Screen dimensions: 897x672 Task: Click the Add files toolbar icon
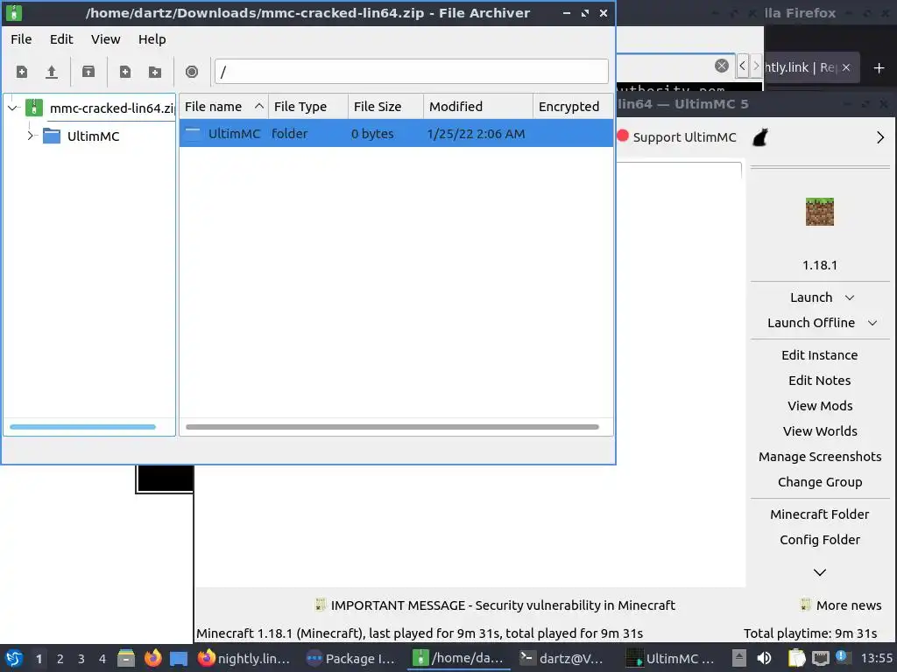[x=124, y=72]
